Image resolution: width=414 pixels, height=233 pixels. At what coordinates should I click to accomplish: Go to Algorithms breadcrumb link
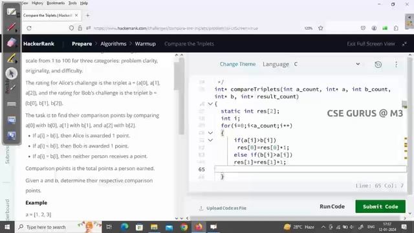[x=113, y=44]
